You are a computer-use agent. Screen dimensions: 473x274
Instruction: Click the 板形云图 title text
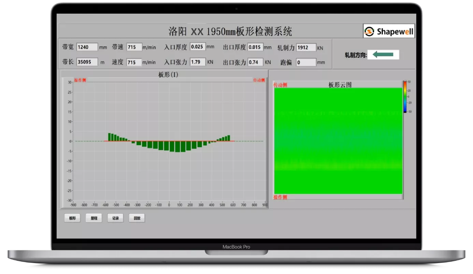coord(340,85)
